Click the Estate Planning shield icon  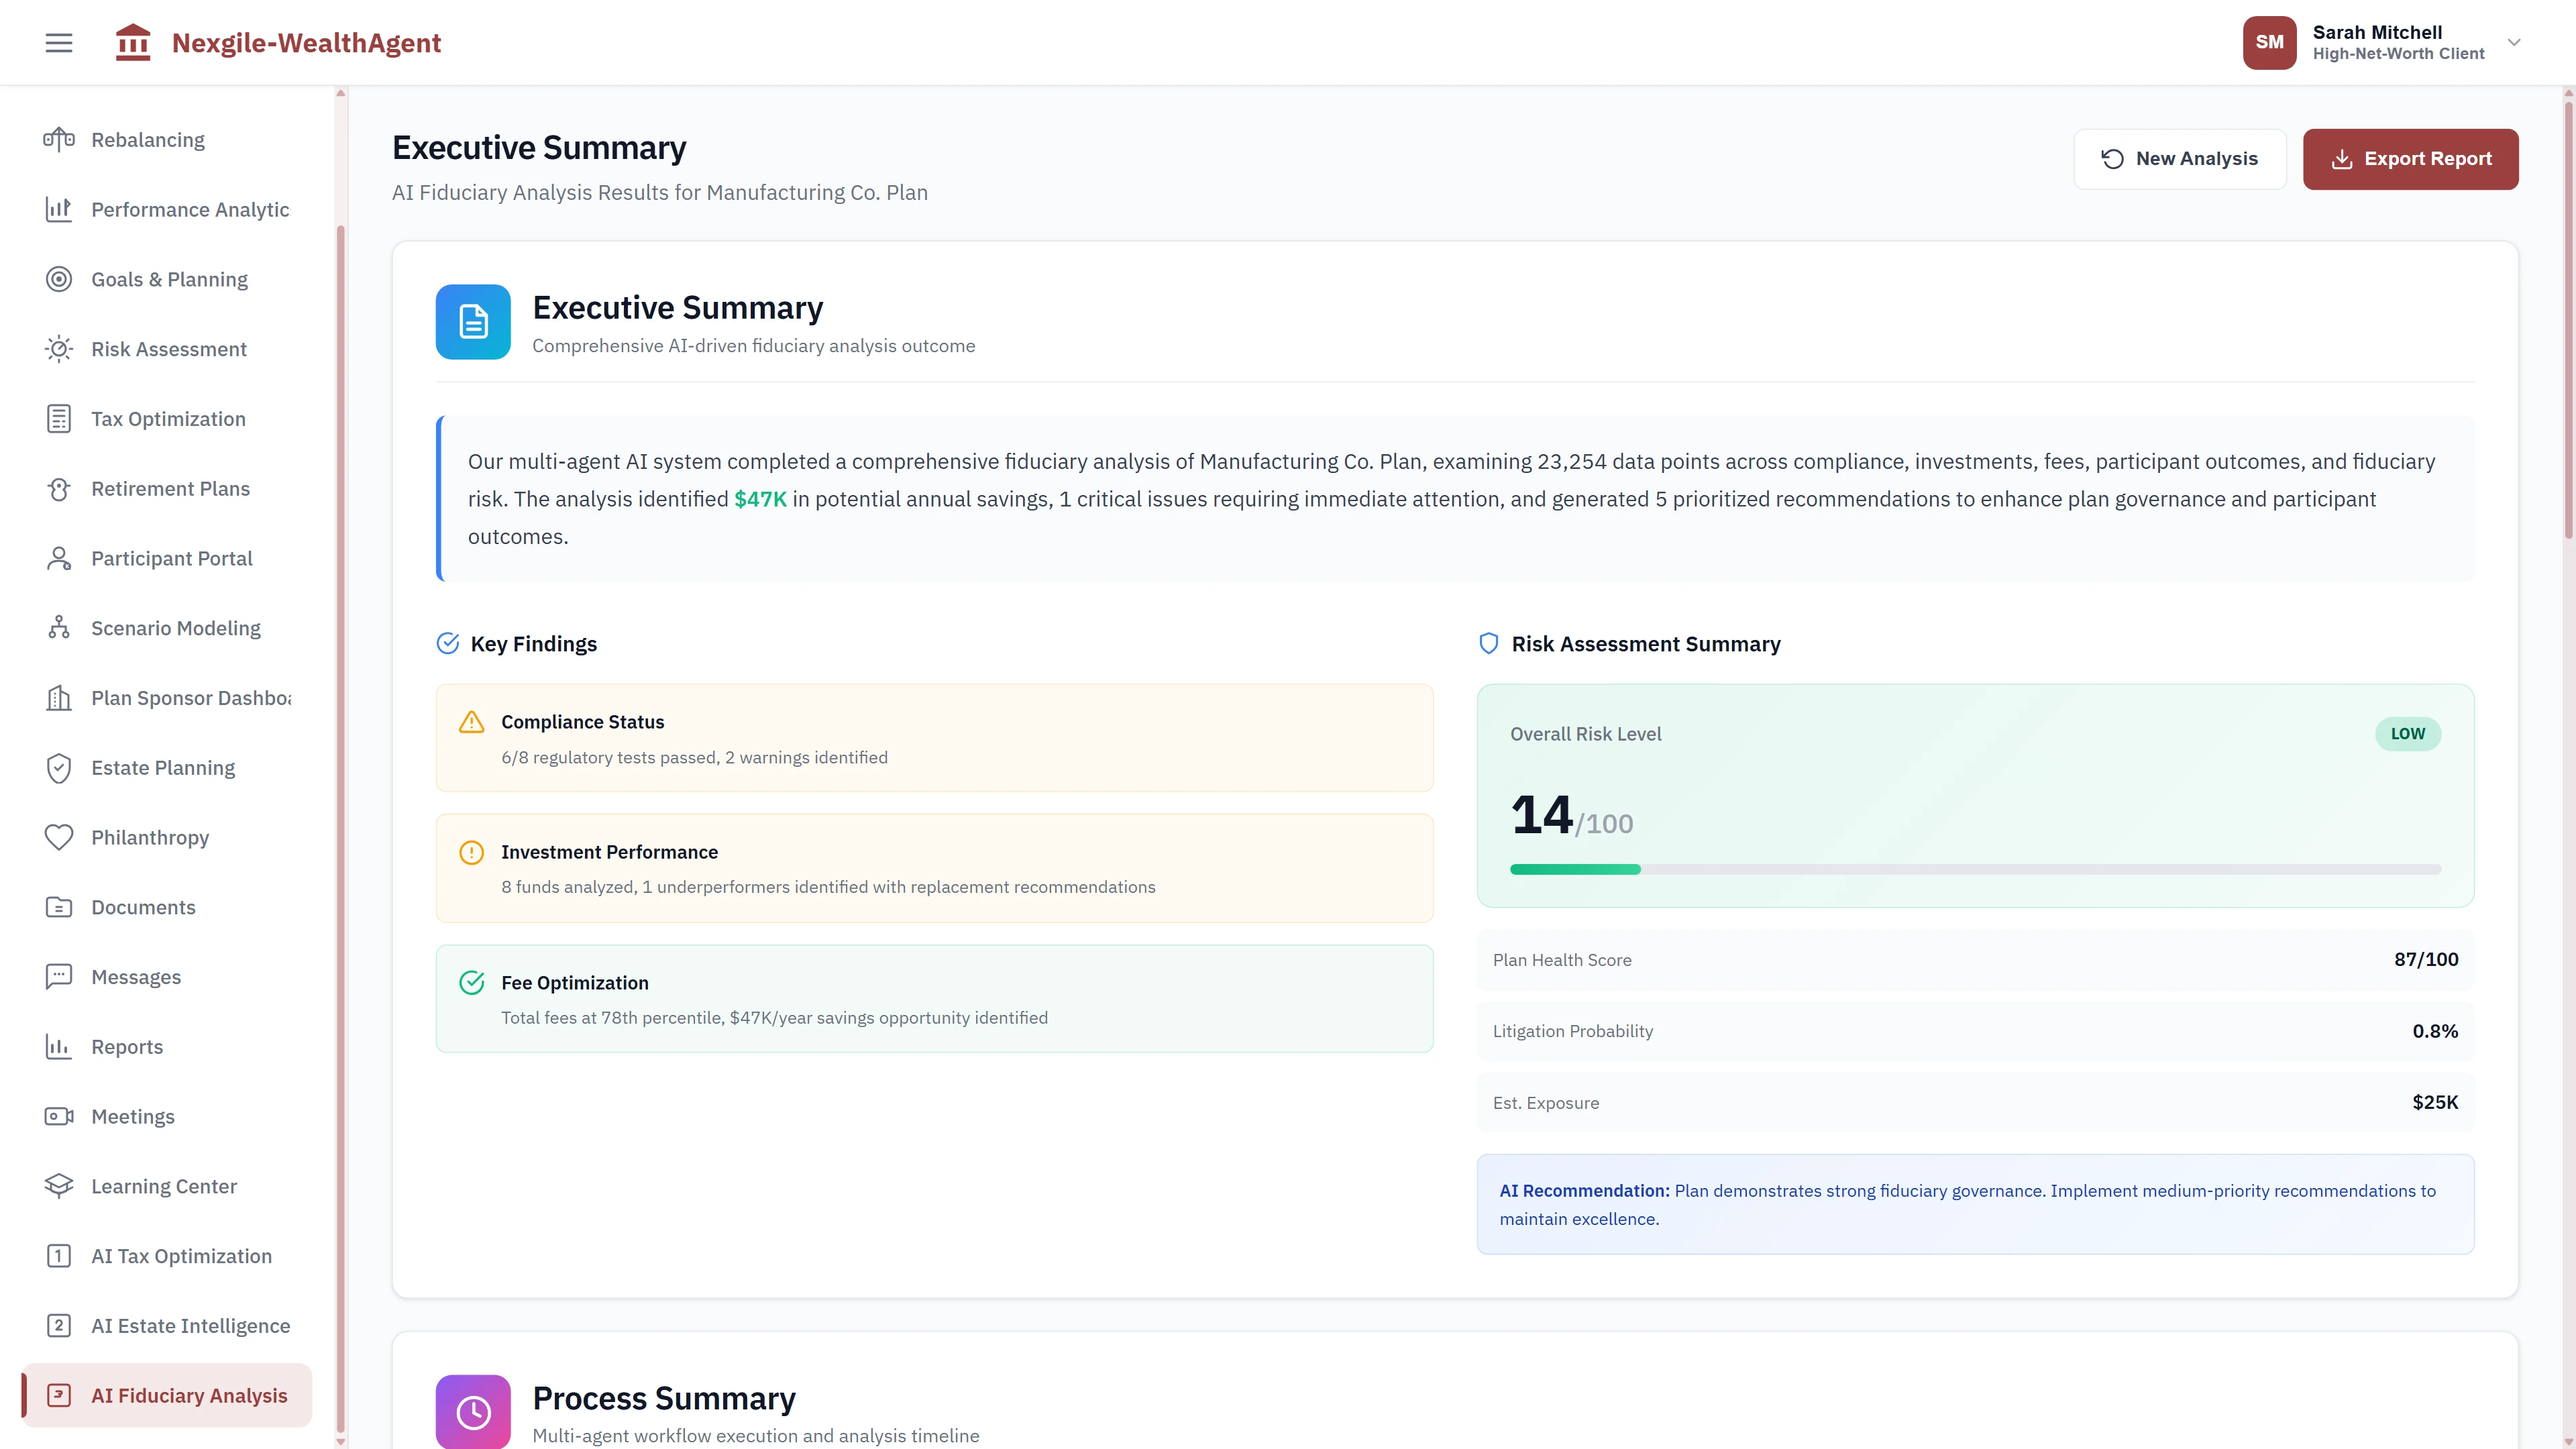pyautogui.click(x=59, y=767)
